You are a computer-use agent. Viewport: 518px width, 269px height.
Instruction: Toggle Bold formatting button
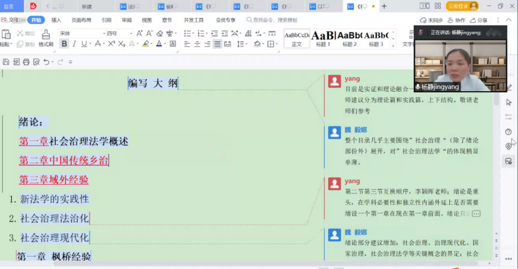point(64,44)
